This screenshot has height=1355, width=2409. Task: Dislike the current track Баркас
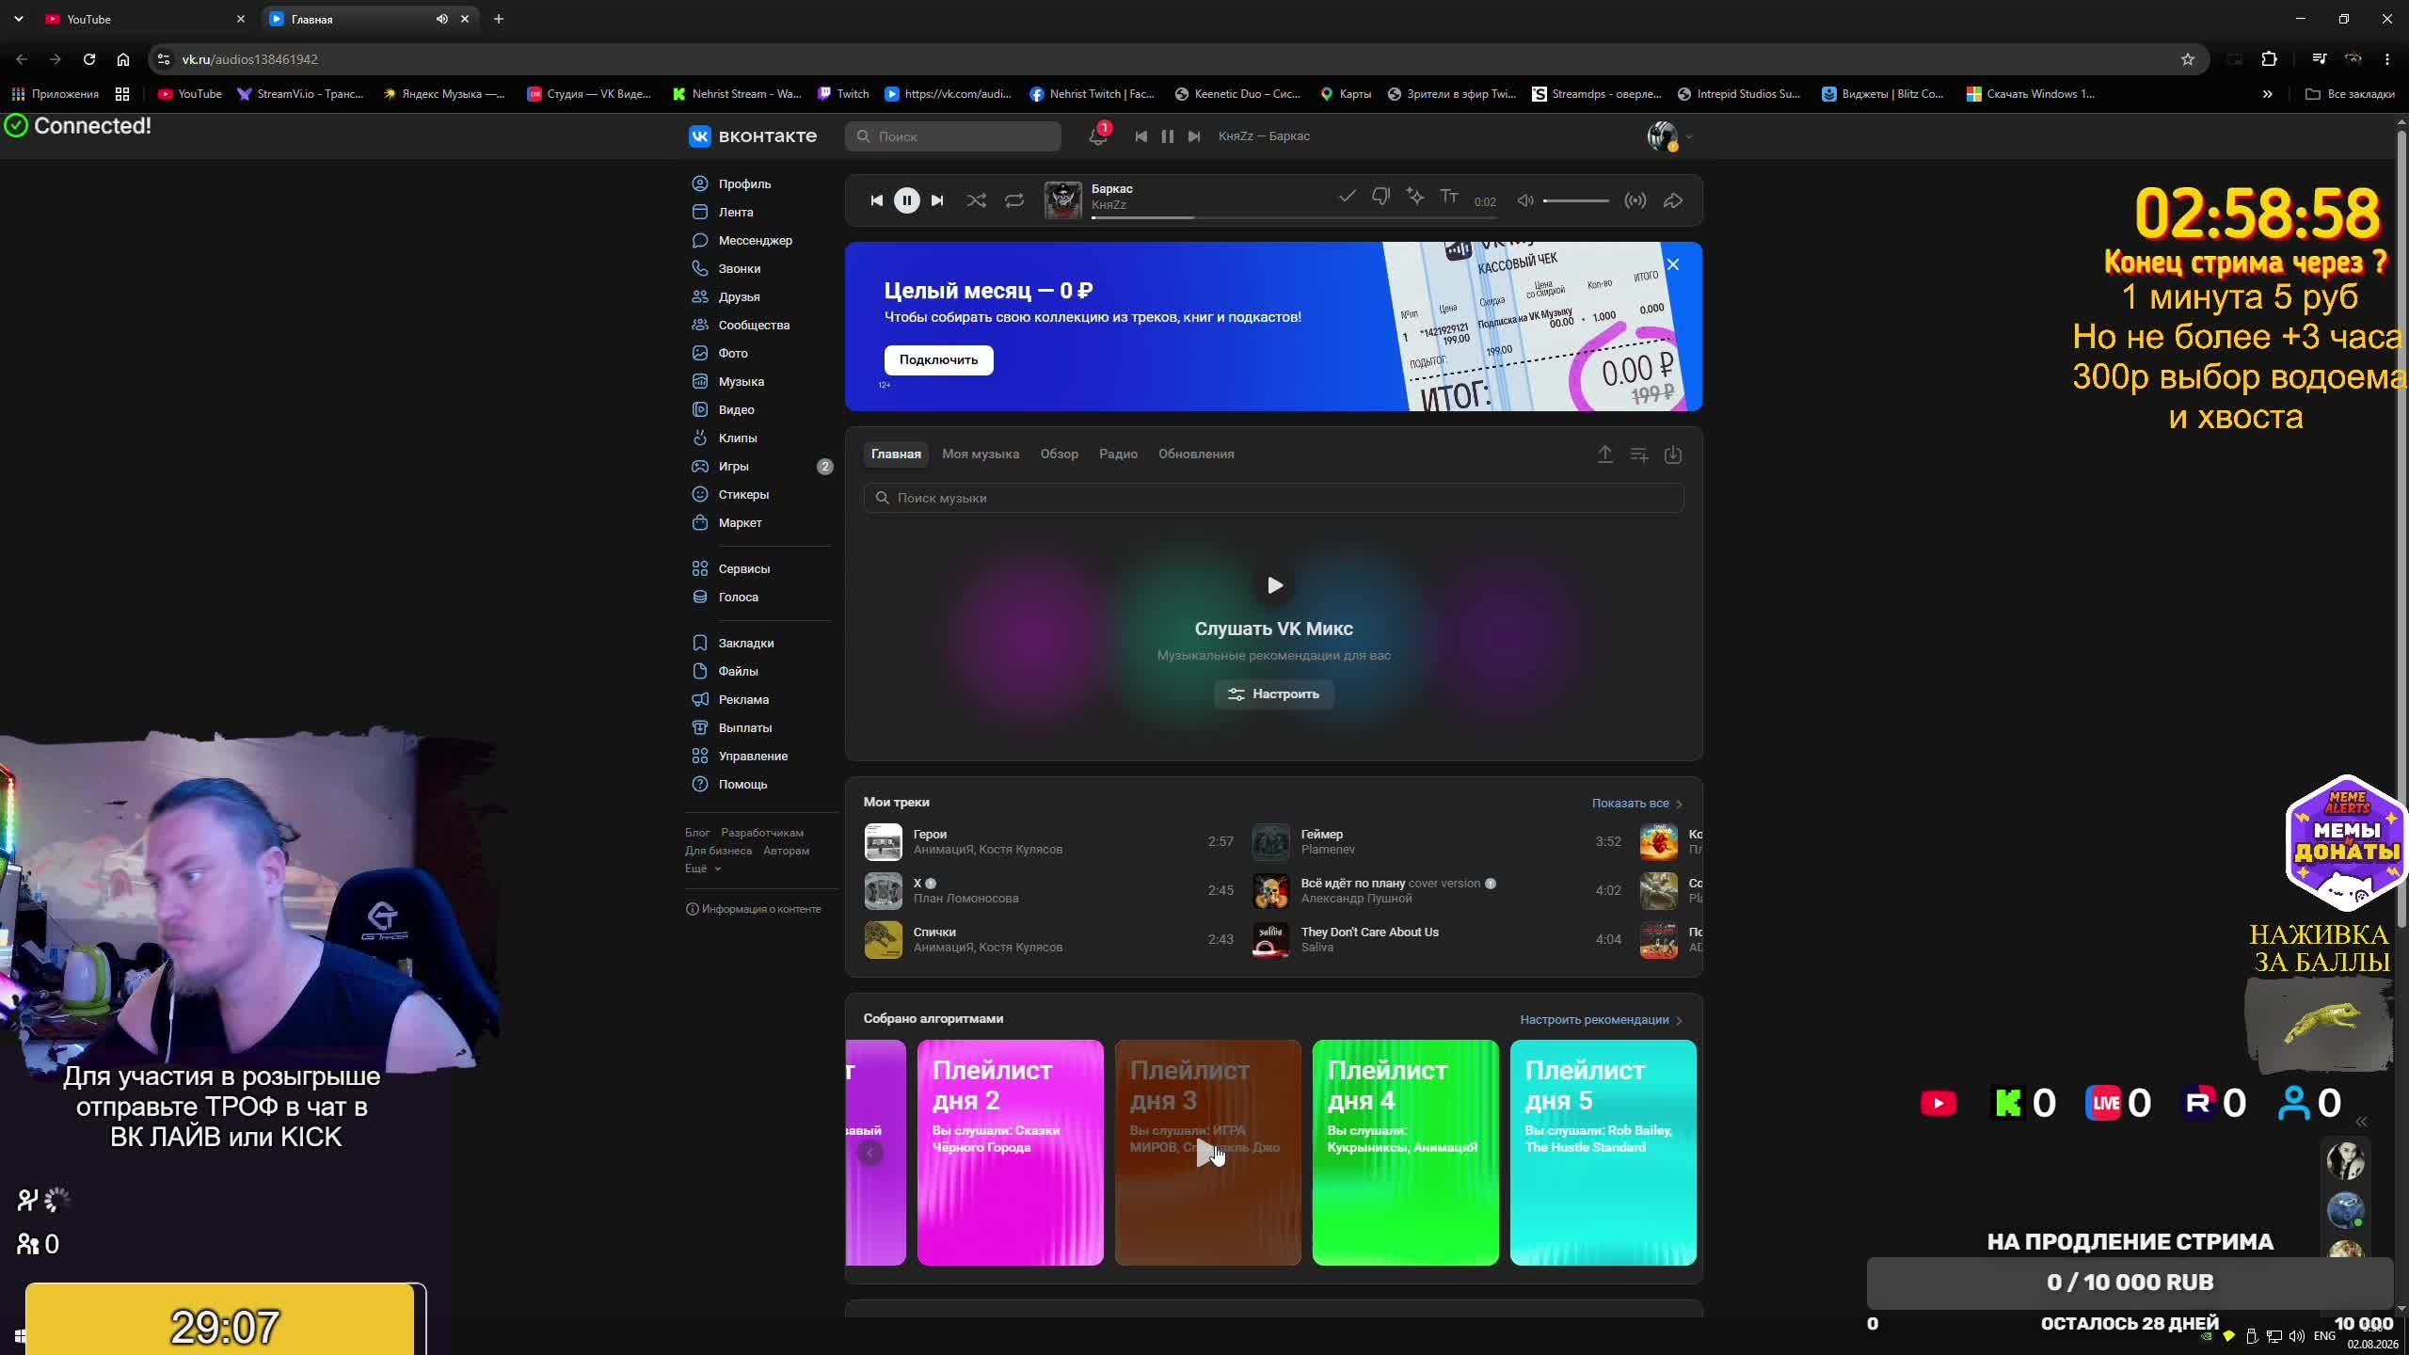pyautogui.click(x=1380, y=197)
